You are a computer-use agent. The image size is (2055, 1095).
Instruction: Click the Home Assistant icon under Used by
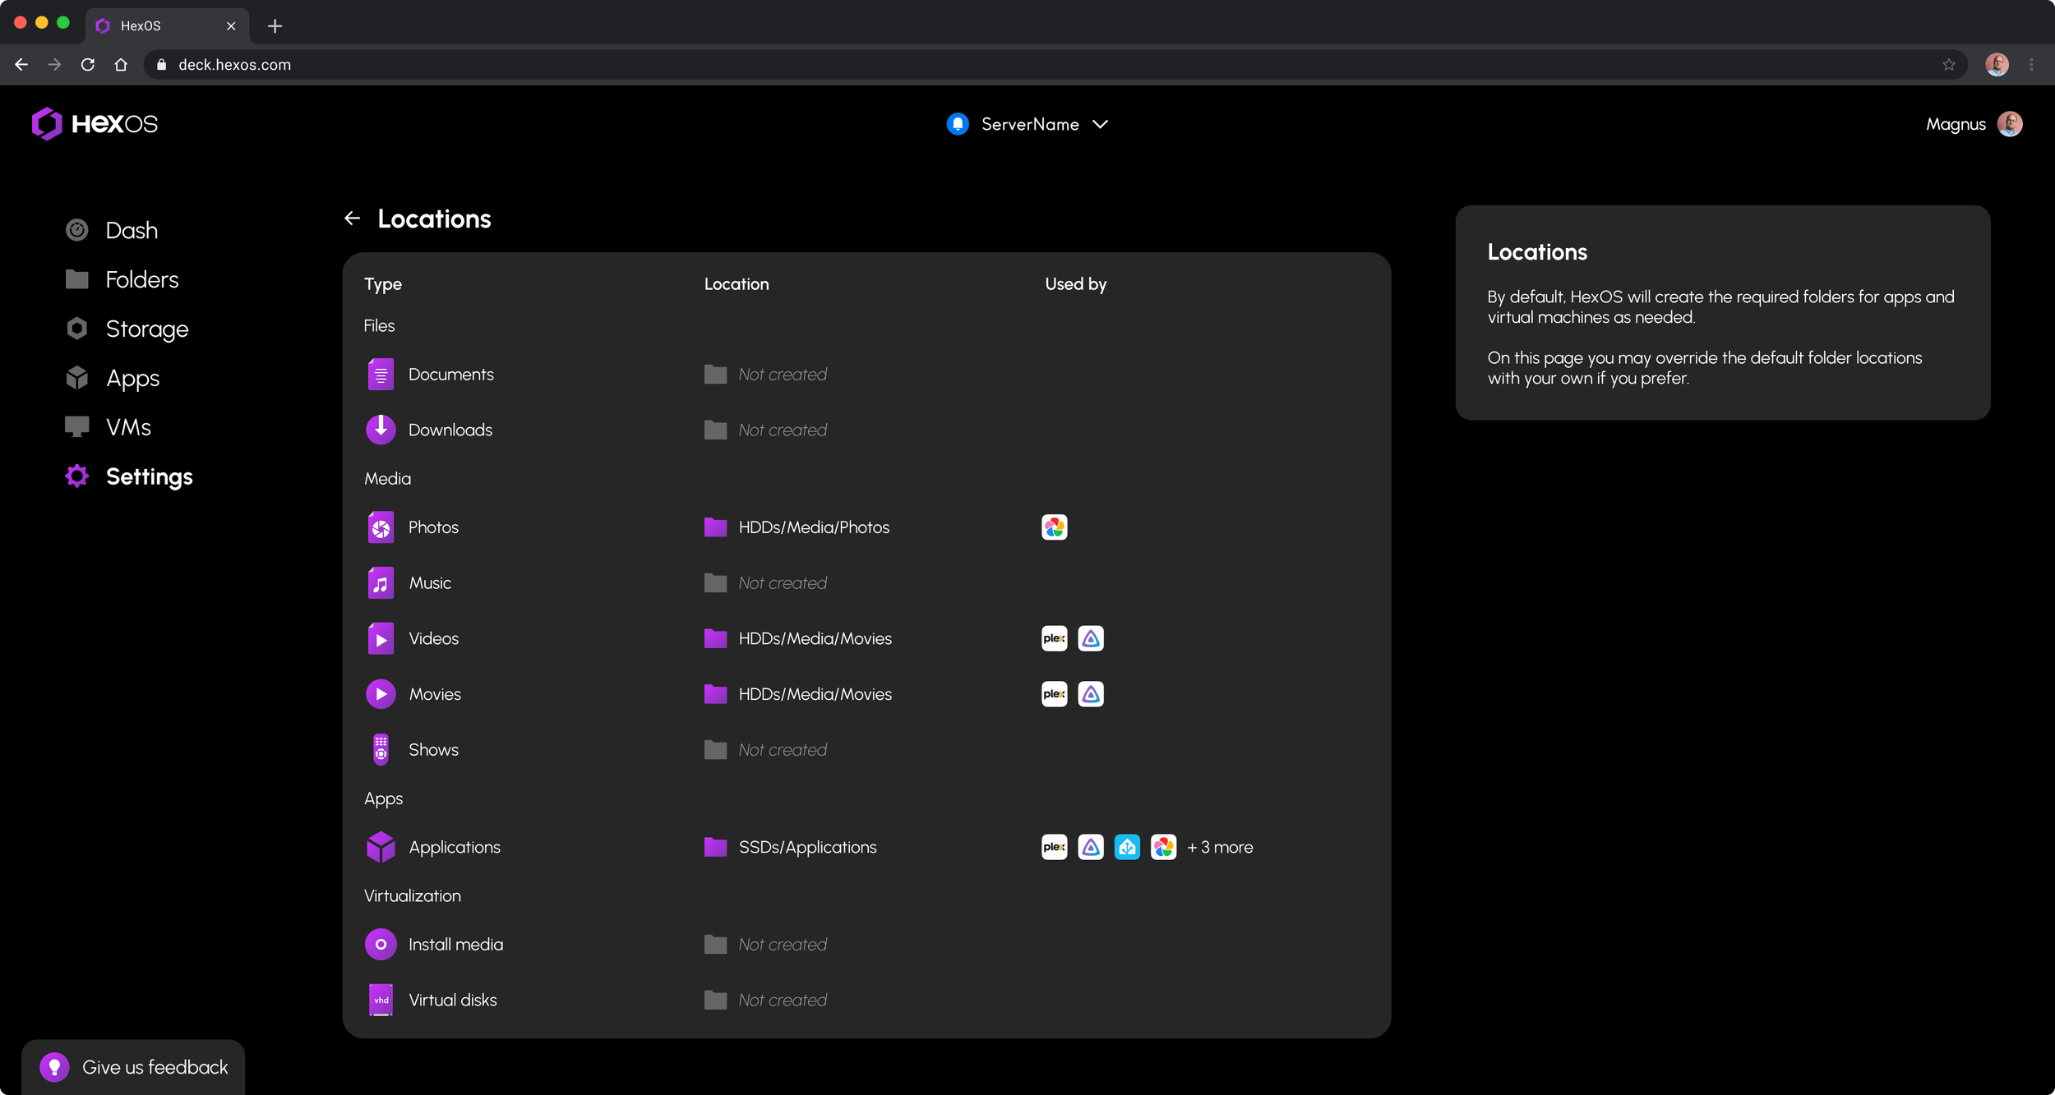pos(1127,847)
